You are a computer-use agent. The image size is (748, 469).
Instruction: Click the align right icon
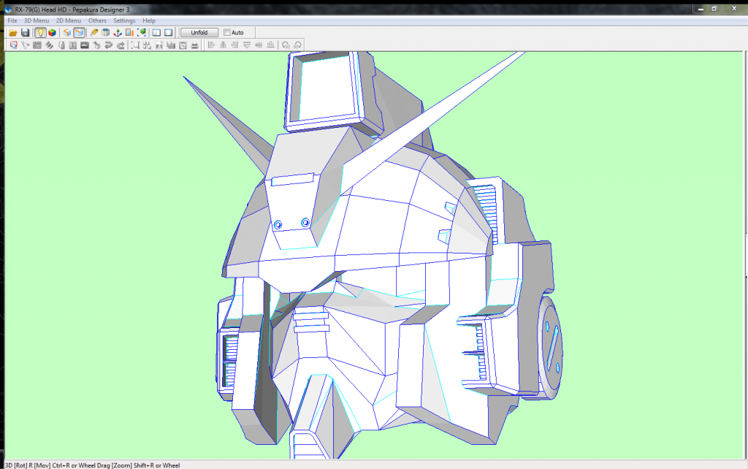coord(234,45)
